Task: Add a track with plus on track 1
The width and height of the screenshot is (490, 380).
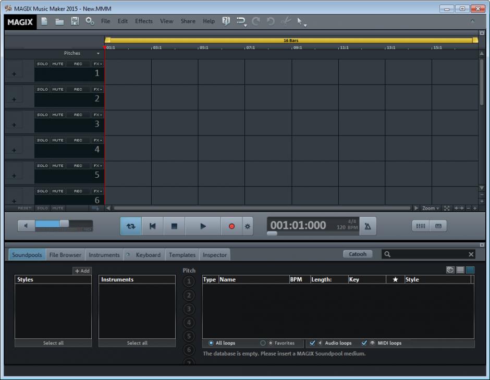Action: [14, 74]
